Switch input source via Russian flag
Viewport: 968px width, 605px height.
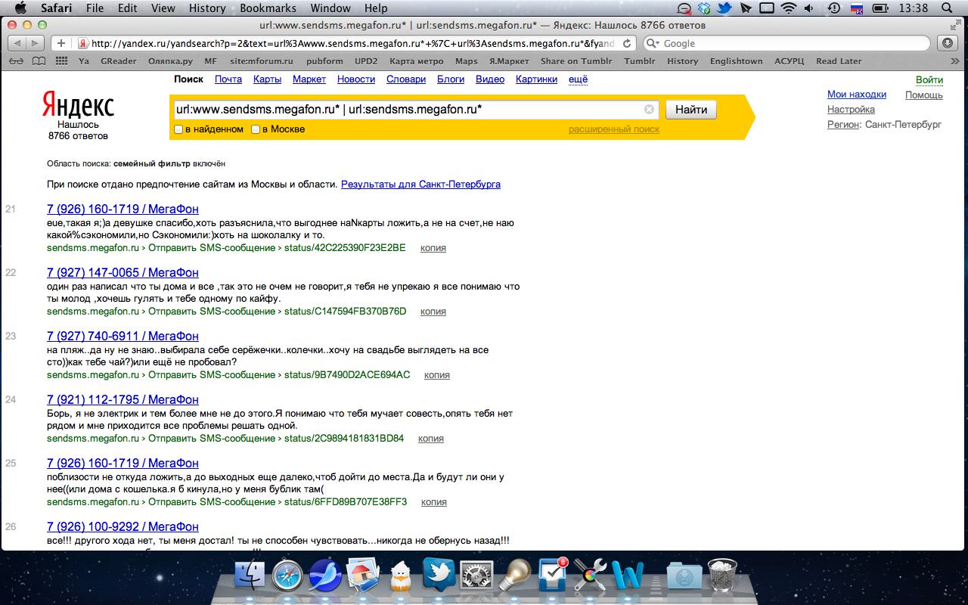click(857, 8)
